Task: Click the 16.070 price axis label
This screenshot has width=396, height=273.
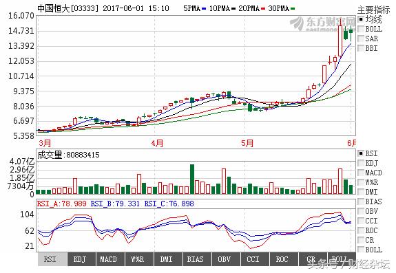Action: pyautogui.click(x=21, y=16)
